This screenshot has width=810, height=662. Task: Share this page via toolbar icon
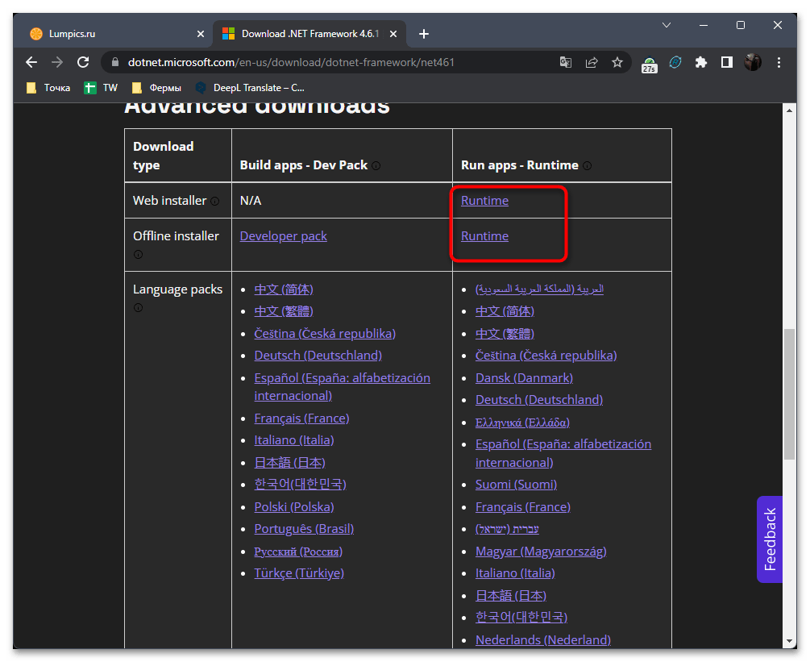click(x=592, y=63)
